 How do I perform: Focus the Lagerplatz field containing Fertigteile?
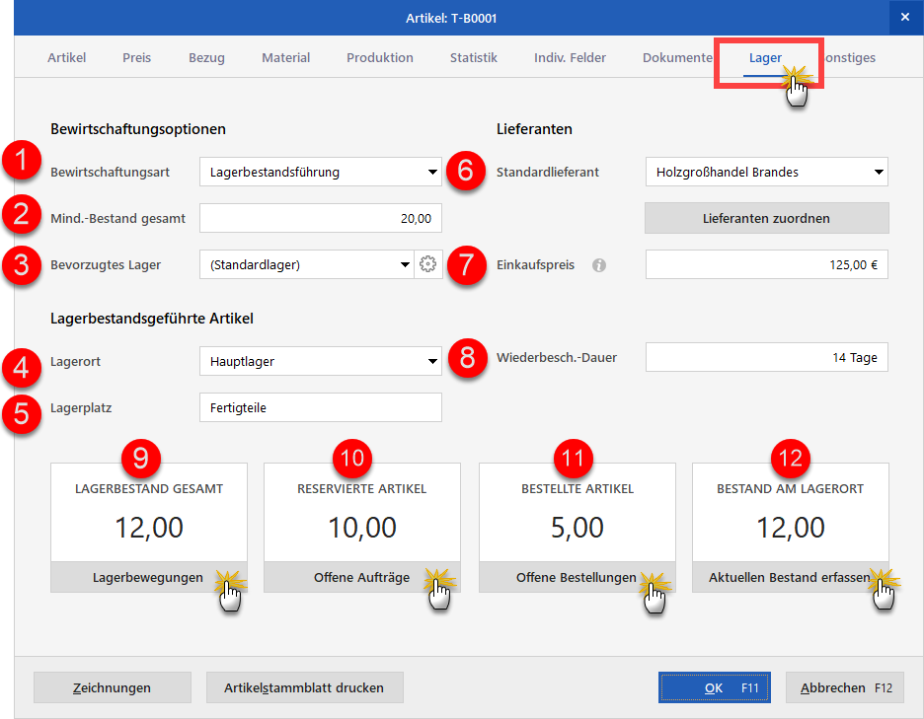(x=321, y=407)
